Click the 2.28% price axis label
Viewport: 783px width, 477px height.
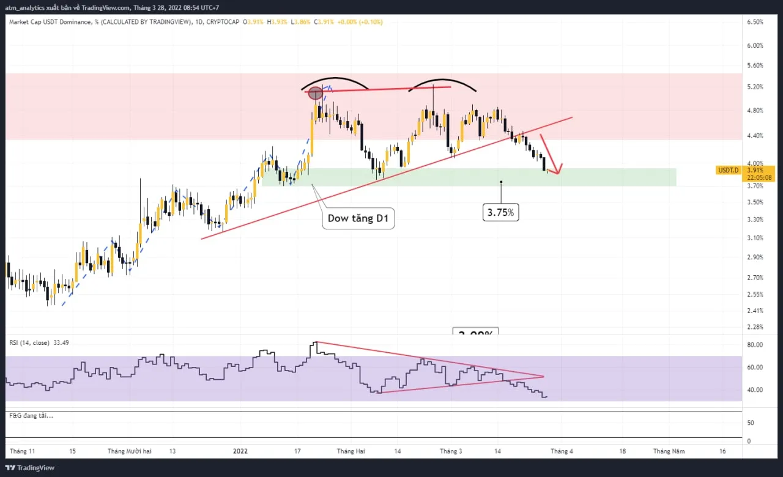point(755,327)
